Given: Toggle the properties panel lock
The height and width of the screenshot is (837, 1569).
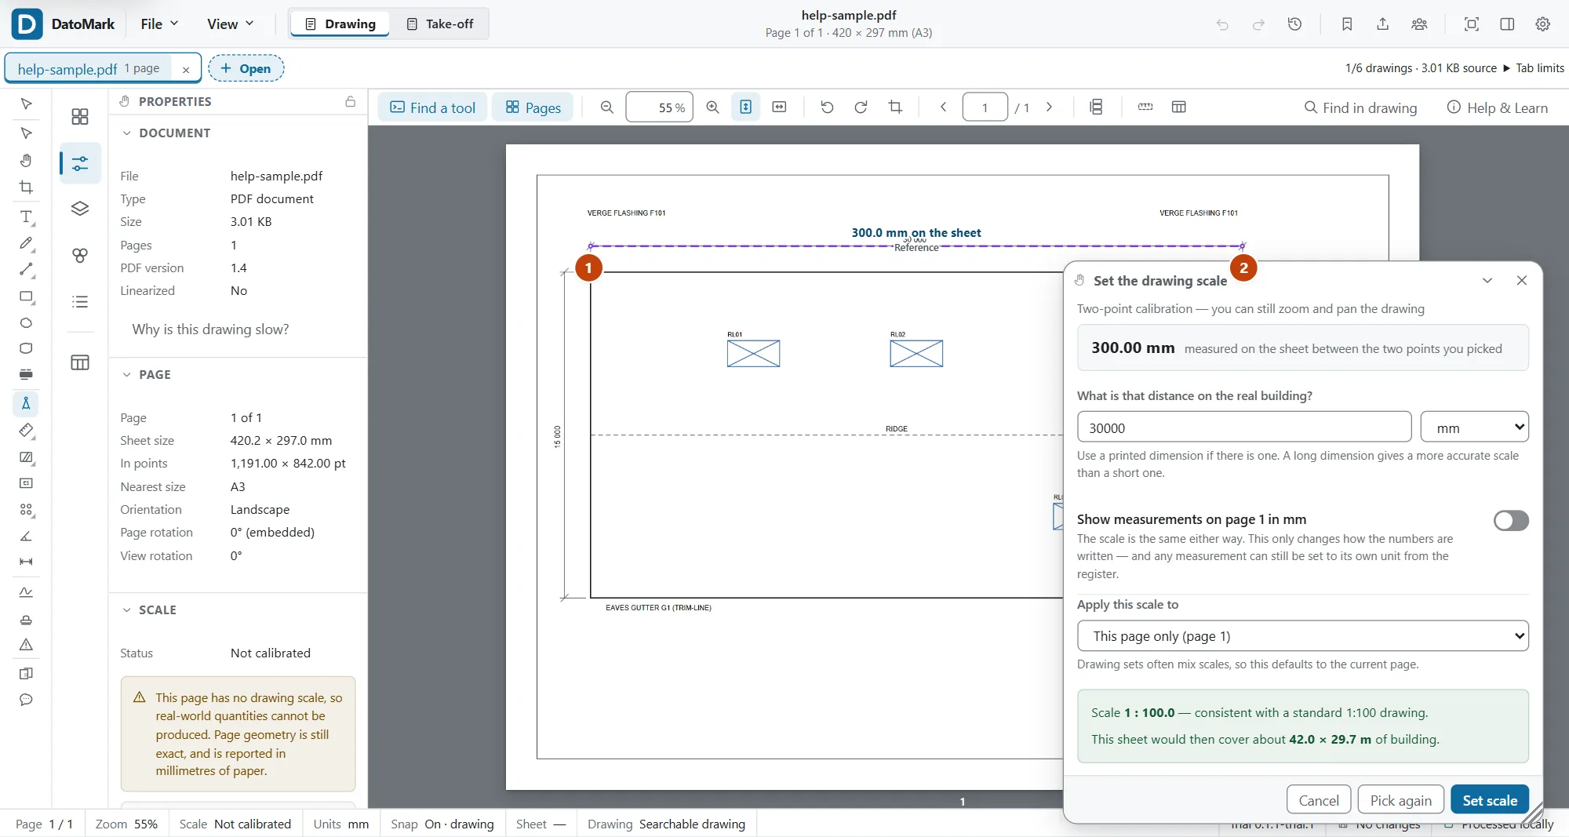Looking at the screenshot, I should (351, 102).
